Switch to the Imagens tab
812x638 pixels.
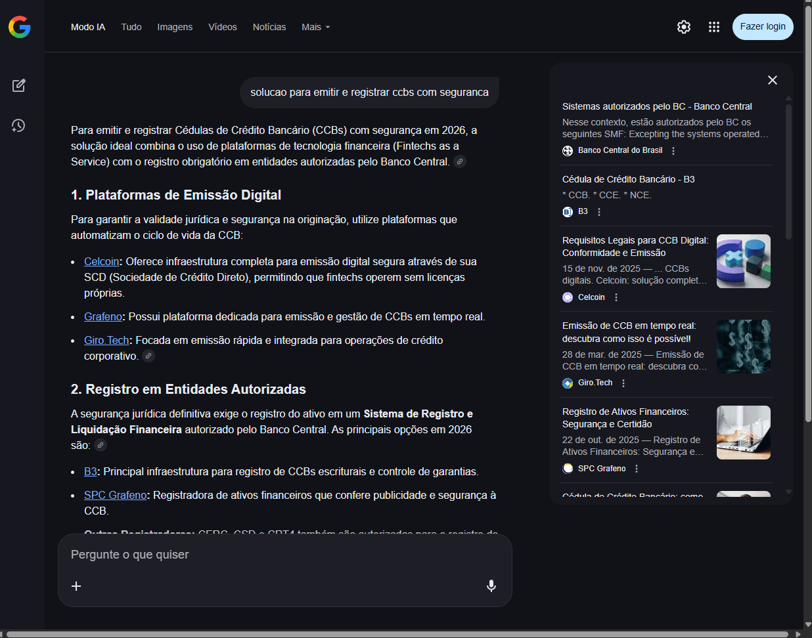[175, 27]
